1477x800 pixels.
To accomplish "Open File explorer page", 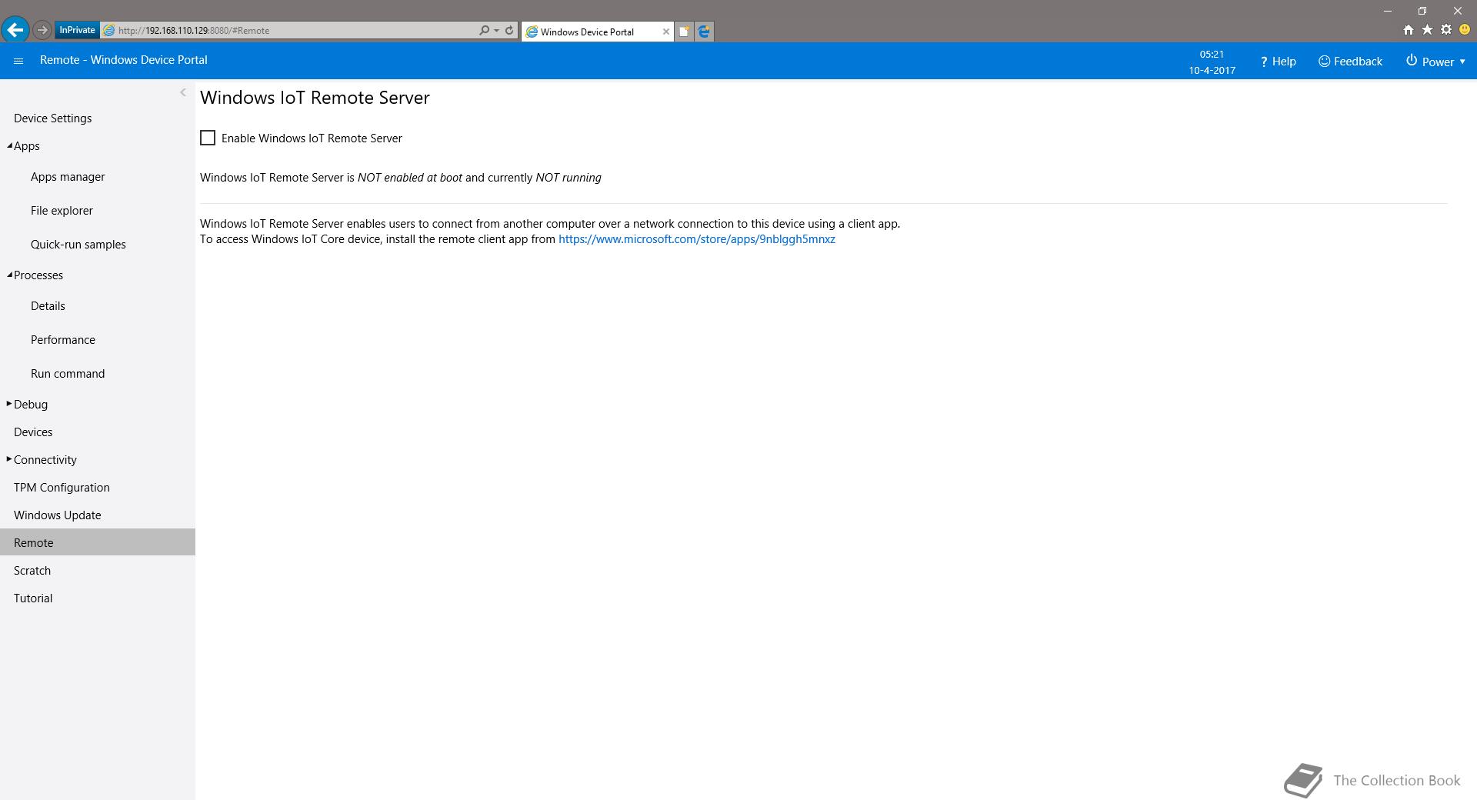I will pyautogui.click(x=62, y=210).
